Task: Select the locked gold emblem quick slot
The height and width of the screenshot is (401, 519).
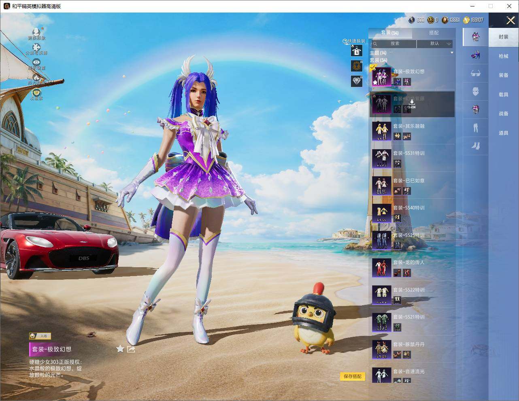Action: click(357, 66)
